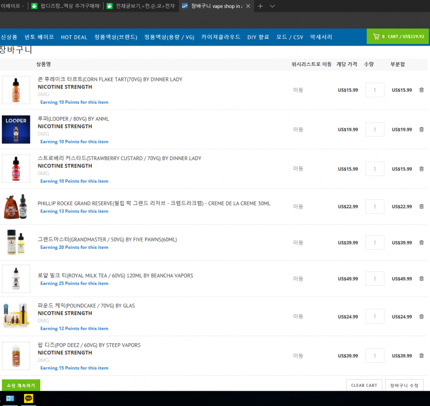Viewport: 430px width, 406px height.
Task: Open Royal Milk Tea by Beancha Vapors link
Action: [x=115, y=275]
